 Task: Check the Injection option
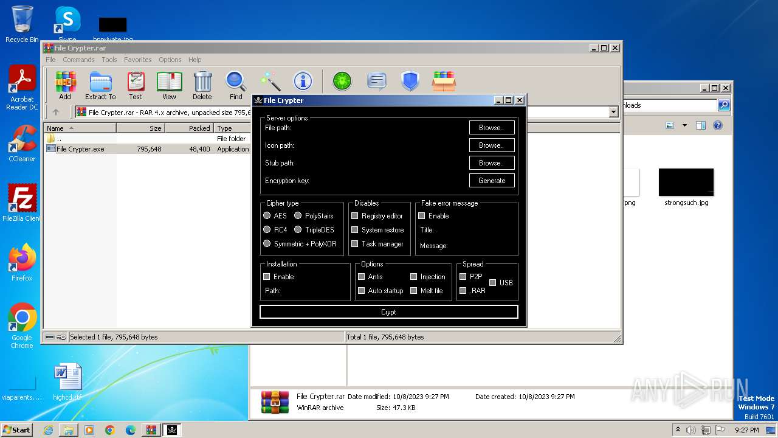pos(414,276)
